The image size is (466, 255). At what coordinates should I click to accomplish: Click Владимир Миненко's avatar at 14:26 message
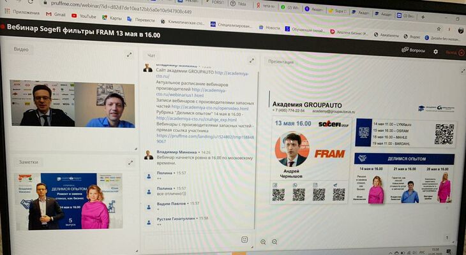tap(148, 156)
